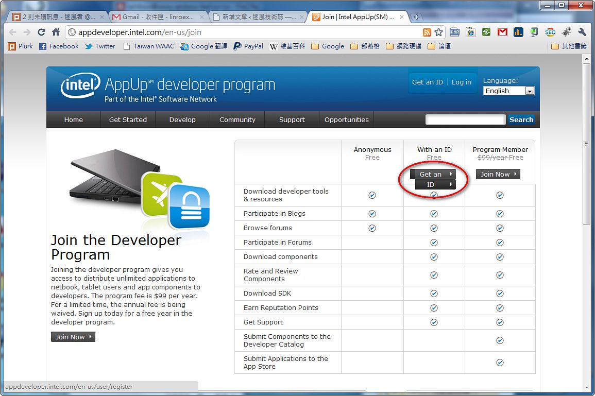Click the green monitor extension icon
The width and height of the screenshot is (595, 396).
click(x=534, y=32)
